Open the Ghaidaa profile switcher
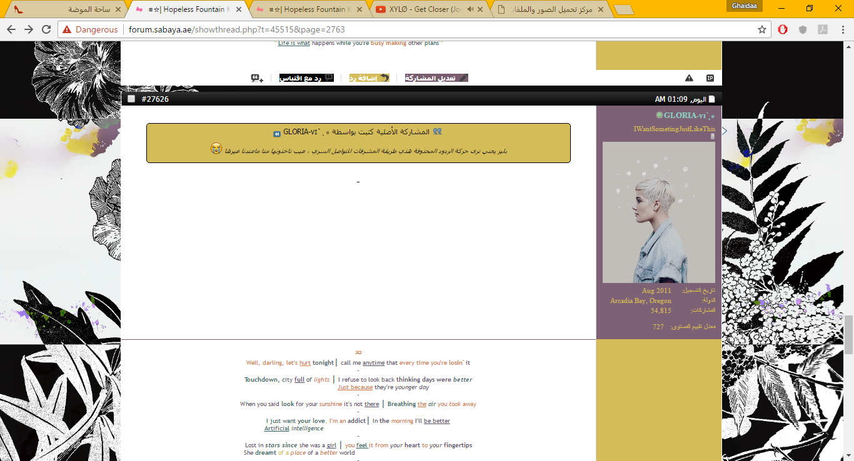The width and height of the screenshot is (854, 461). click(745, 6)
